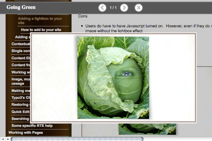This screenshot has width=212, height=141.
Task: Close the lightbox with the X icon
Action: tap(139, 8)
